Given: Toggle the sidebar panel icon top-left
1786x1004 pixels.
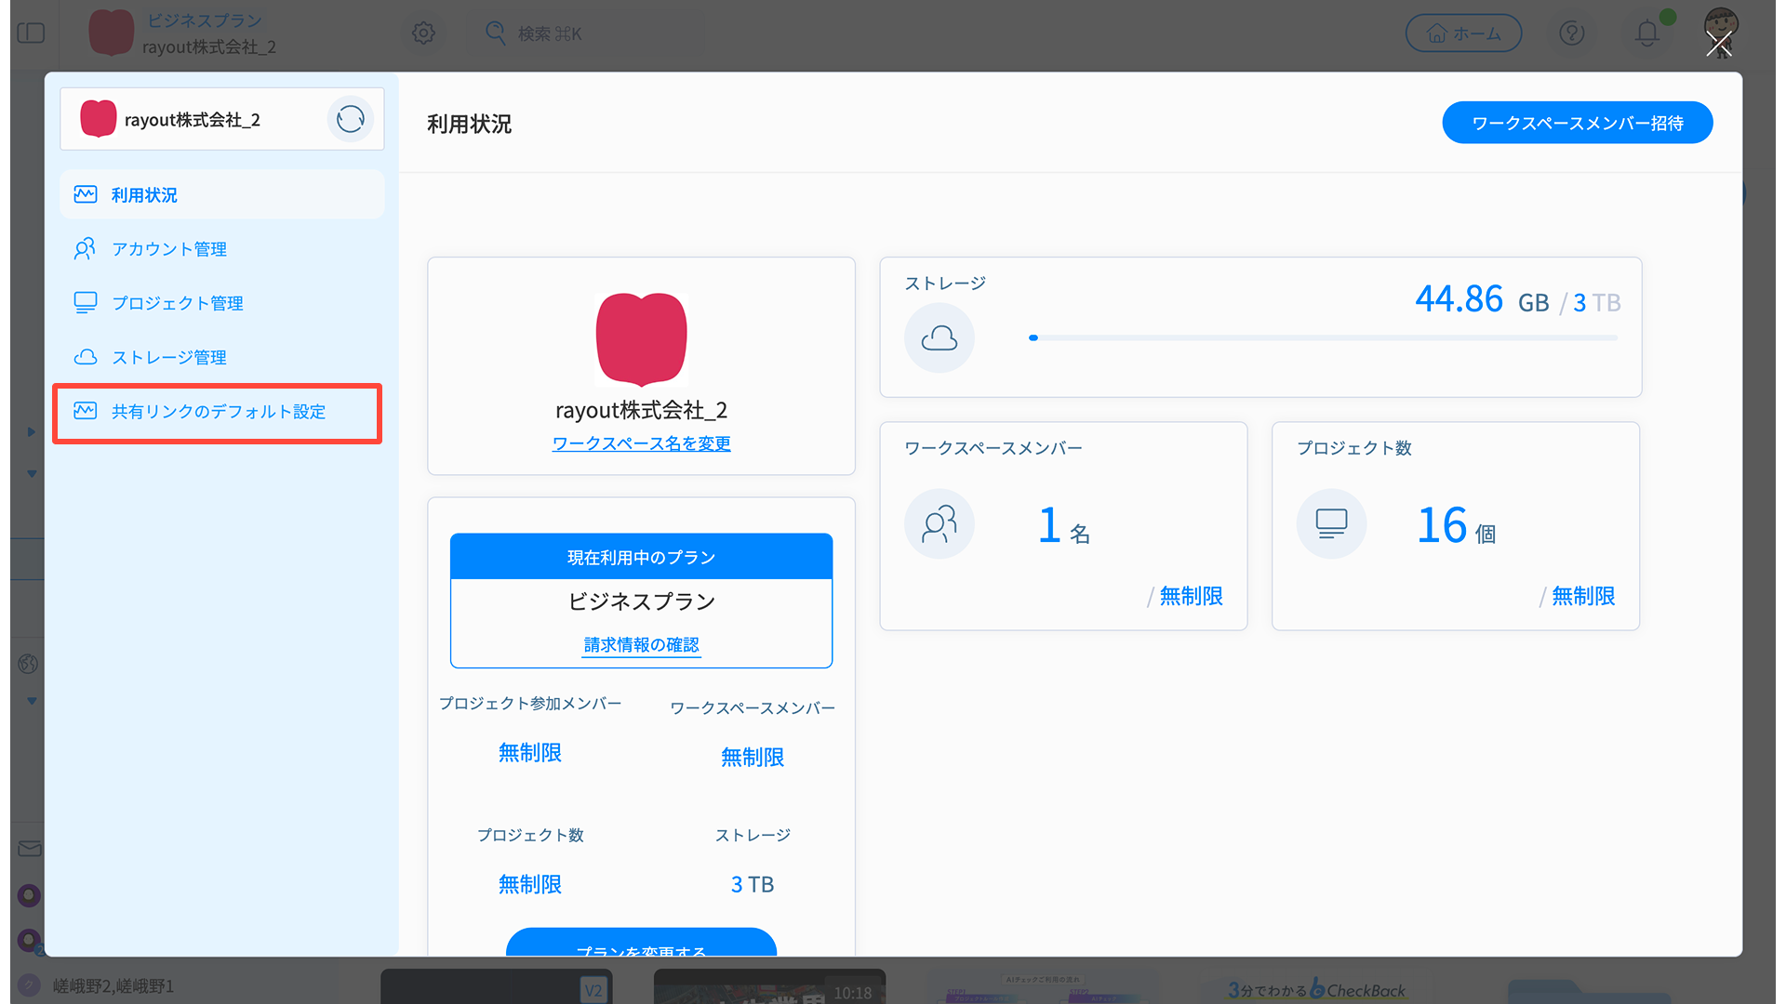Looking at the screenshot, I should [31, 33].
